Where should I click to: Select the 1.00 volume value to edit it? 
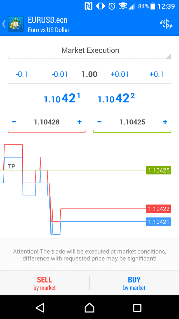point(89,74)
